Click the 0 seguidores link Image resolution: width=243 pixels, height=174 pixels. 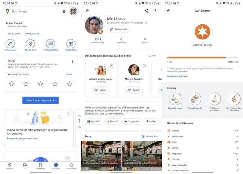click(32, 34)
